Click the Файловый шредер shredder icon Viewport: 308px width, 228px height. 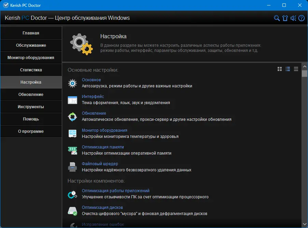click(x=72, y=166)
